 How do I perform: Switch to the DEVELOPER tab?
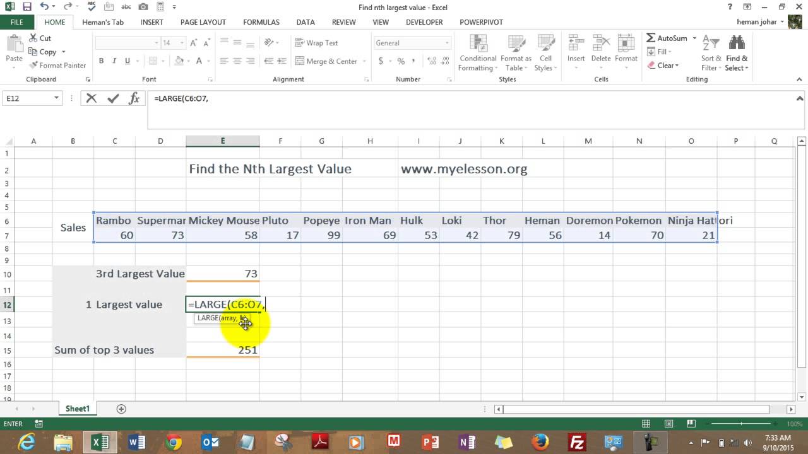(424, 22)
